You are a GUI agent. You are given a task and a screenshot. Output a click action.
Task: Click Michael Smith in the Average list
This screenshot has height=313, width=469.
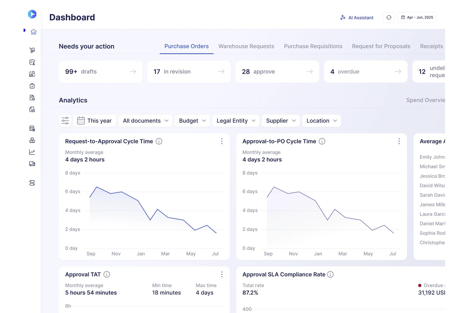[432, 166]
